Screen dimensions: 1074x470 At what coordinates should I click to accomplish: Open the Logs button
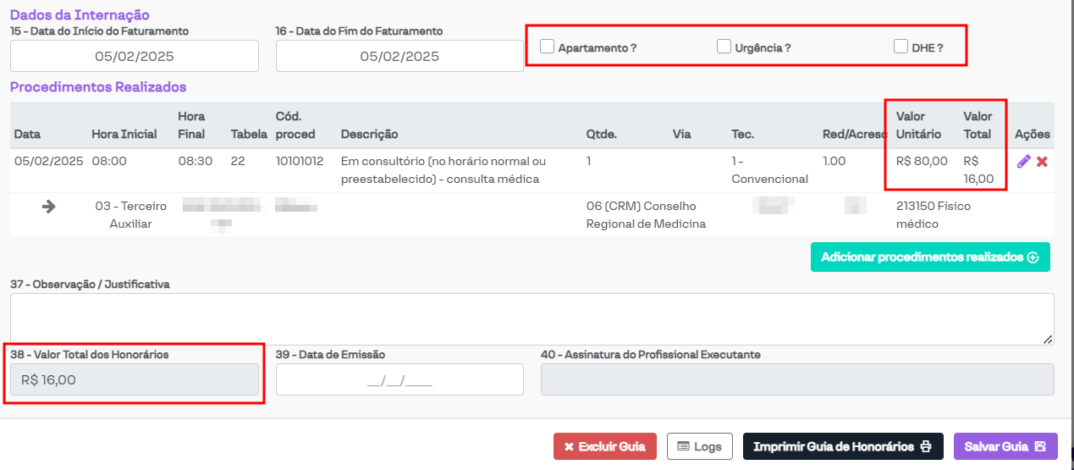click(699, 447)
